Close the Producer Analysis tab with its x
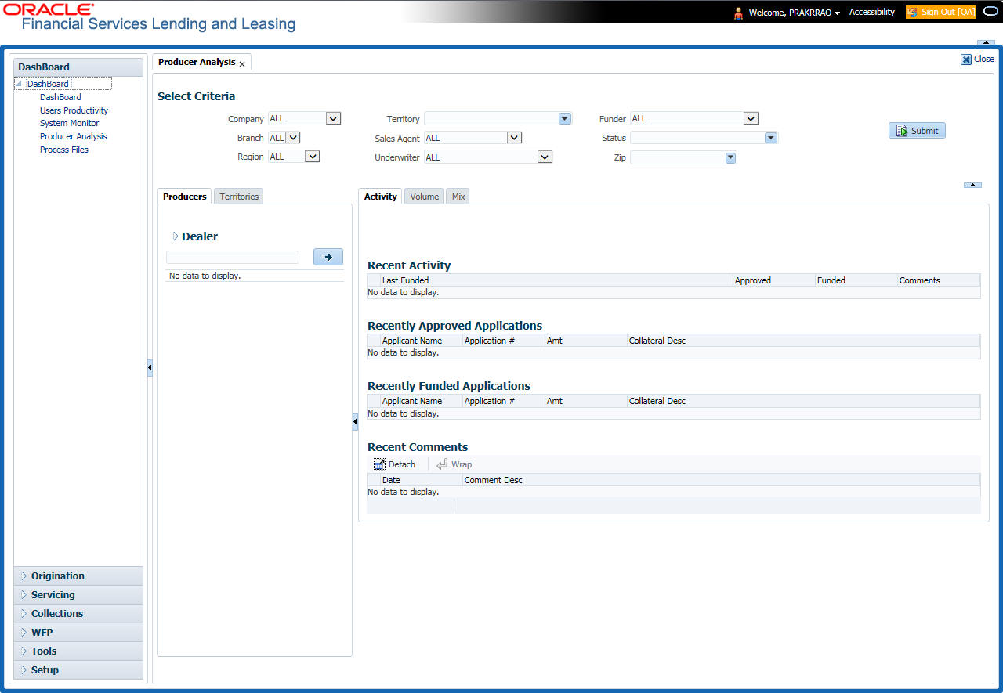This screenshot has width=1003, height=693. (242, 63)
